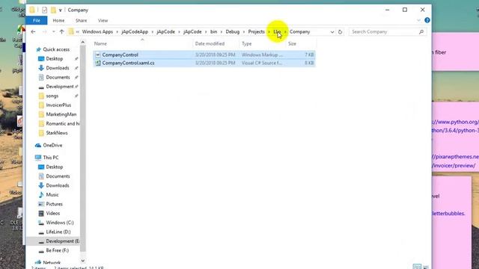Expand the ribbon with the chevron

pos(418,20)
